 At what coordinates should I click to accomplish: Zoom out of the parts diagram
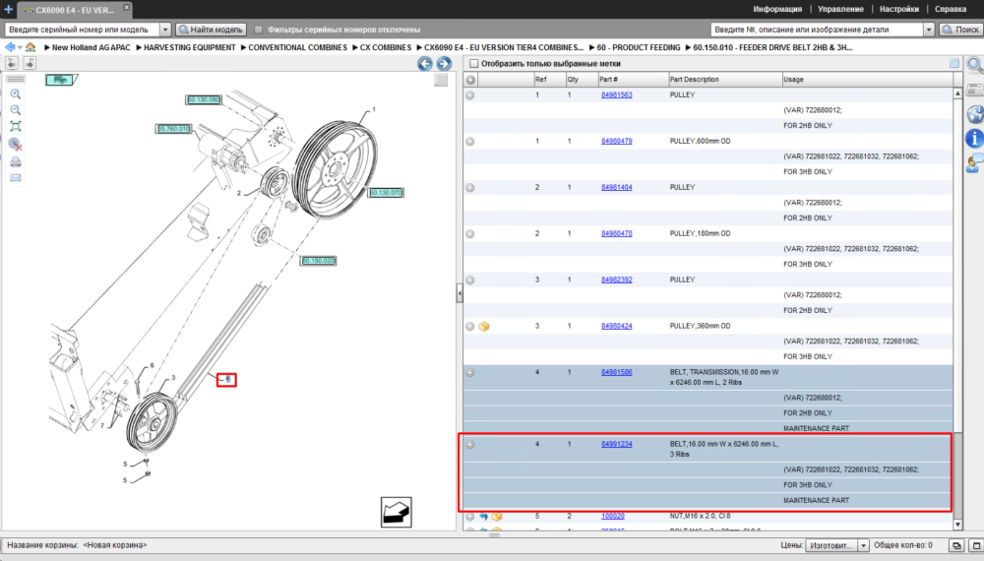(x=16, y=110)
